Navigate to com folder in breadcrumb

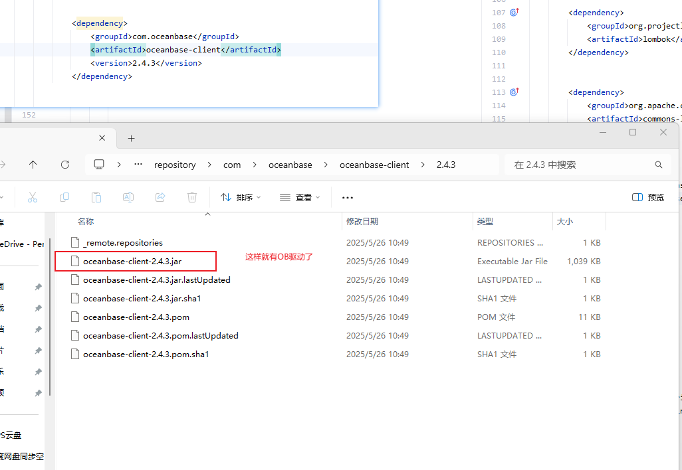pyautogui.click(x=232, y=165)
